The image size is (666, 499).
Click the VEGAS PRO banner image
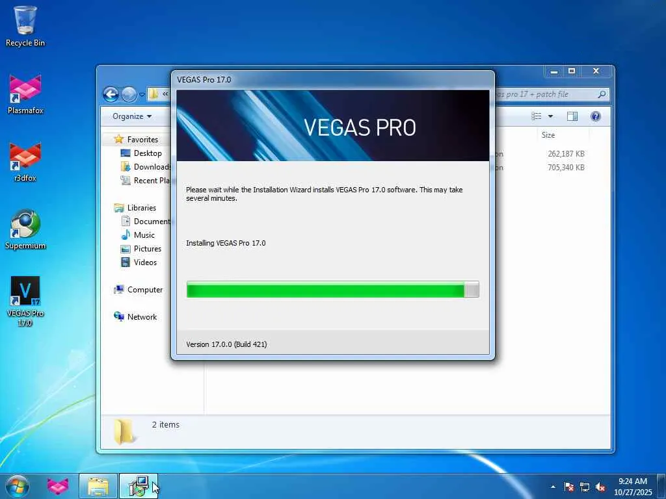point(332,125)
